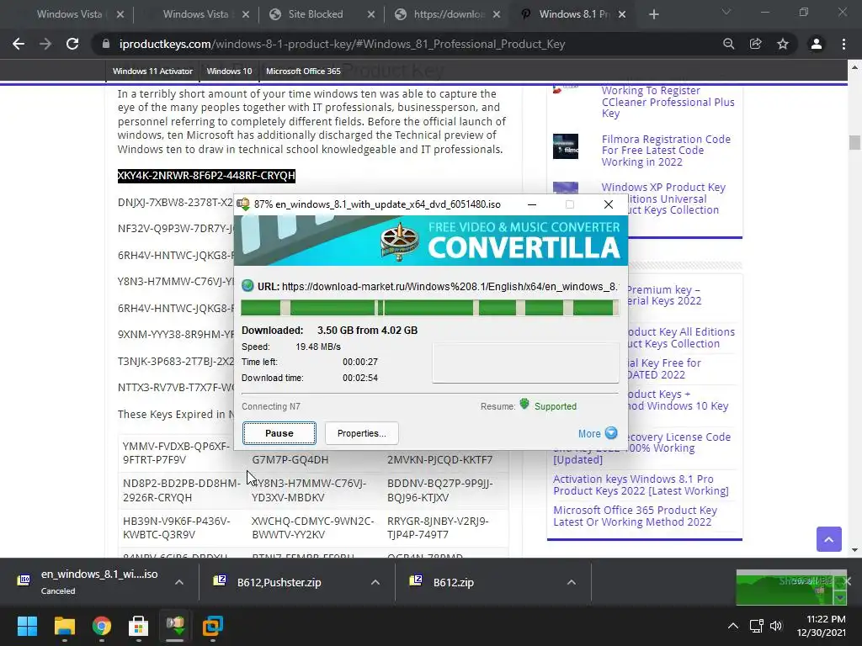Open Microsoft Office 365 Product Key link
The height and width of the screenshot is (646, 862).
point(635,516)
